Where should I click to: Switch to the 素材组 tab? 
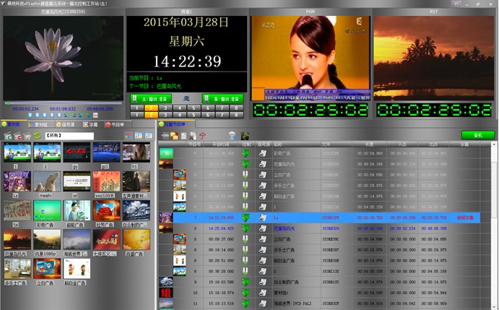point(40,124)
